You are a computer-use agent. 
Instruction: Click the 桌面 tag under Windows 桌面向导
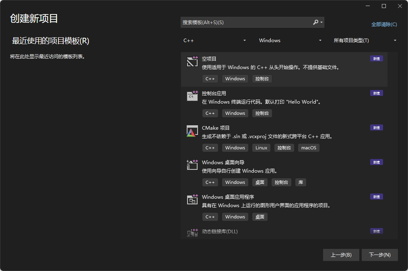coord(260,182)
